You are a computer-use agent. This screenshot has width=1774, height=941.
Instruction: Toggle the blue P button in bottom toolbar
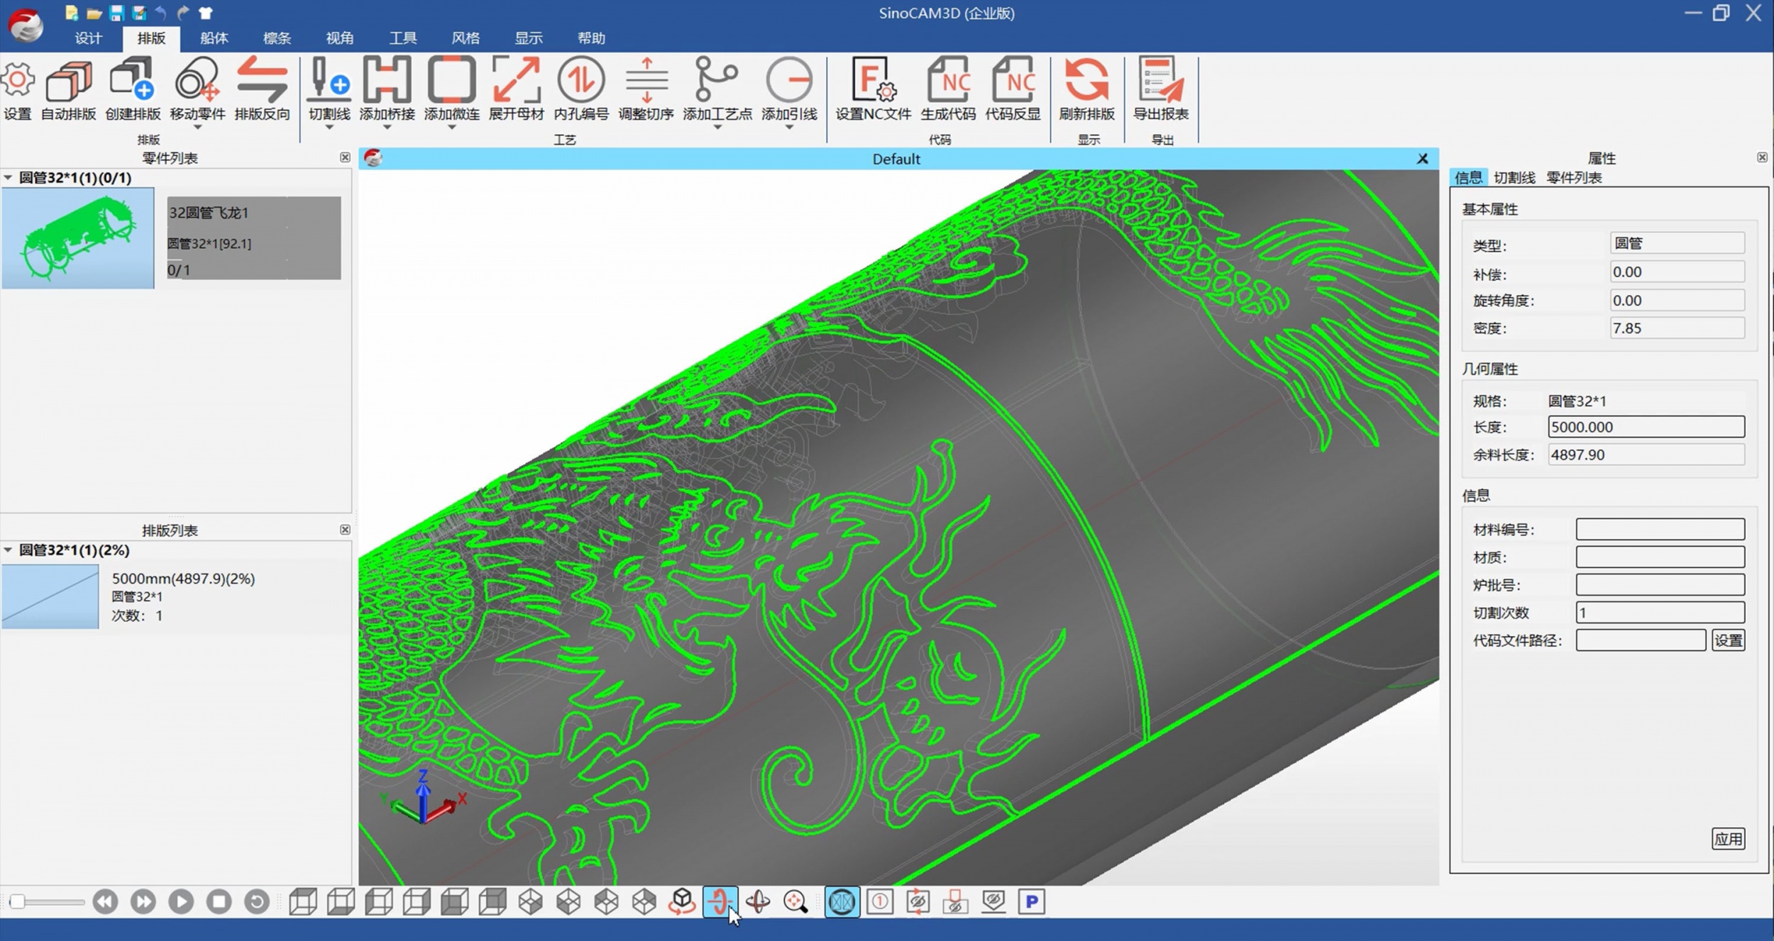click(x=1031, y=901)
